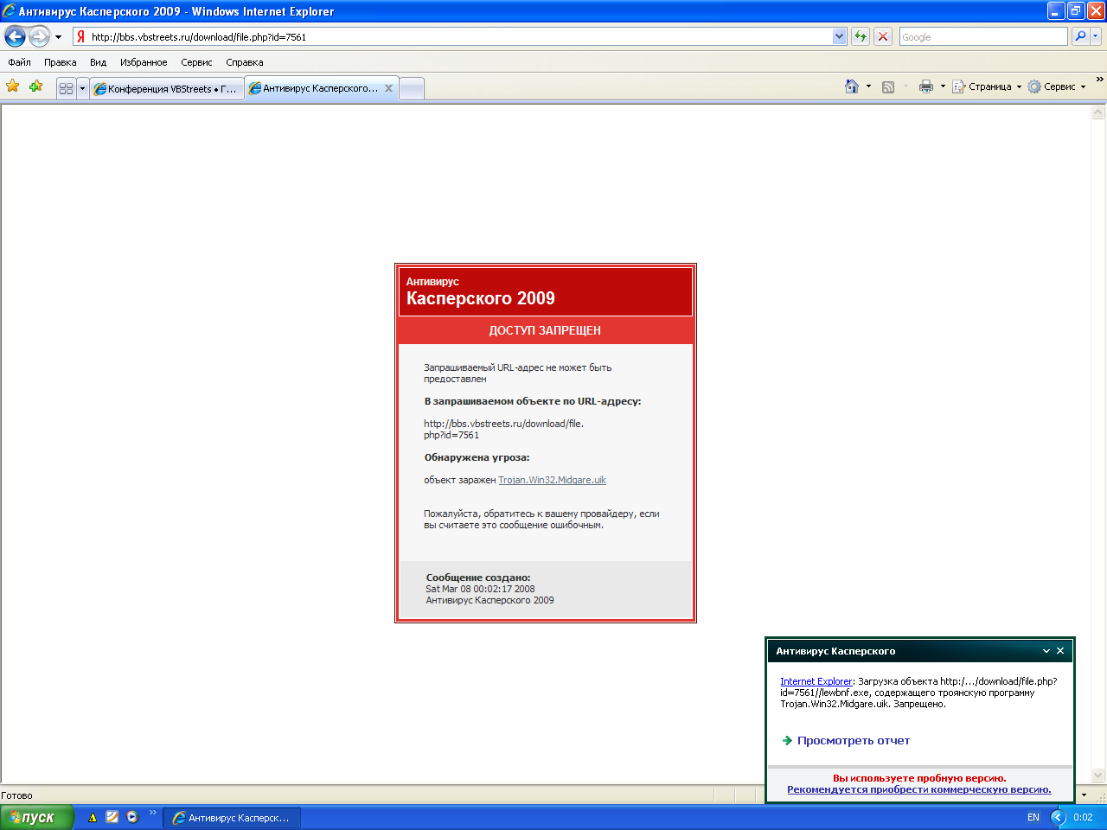Close the Kaspersky notification popup
Viewport: 1107px width, 830px height.
coord(1060,651)
